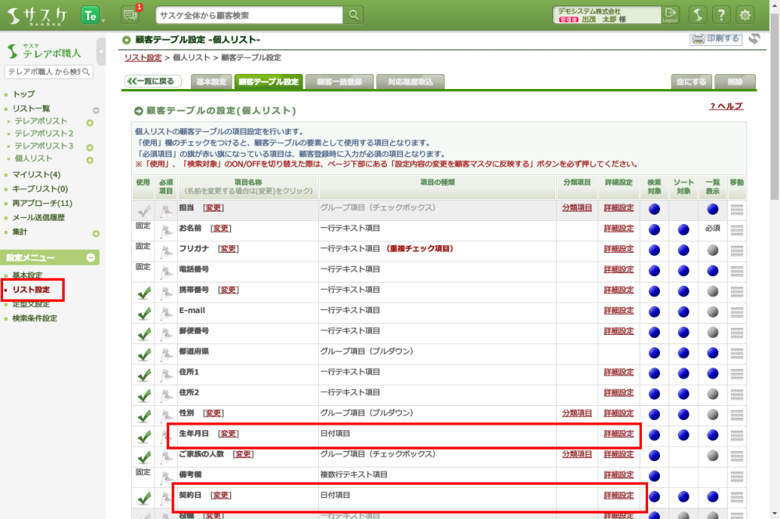Toggle the required flag for 性別 row
Viewport: 780px width, 519px height.
165,415
